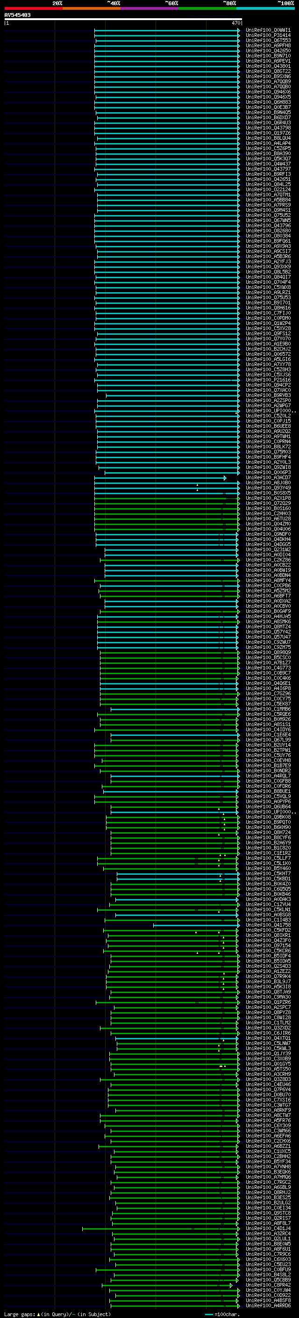Select the hit label UniRef100_Q41758
This screenshot has width=299, height=1318.
coord(268,925)
